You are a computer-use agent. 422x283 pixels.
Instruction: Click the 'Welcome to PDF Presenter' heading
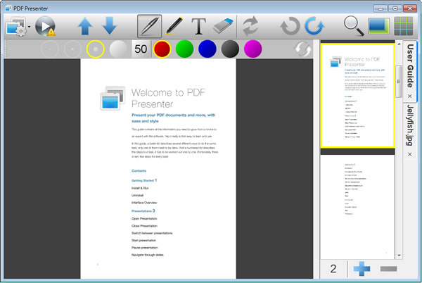(168, 98)
